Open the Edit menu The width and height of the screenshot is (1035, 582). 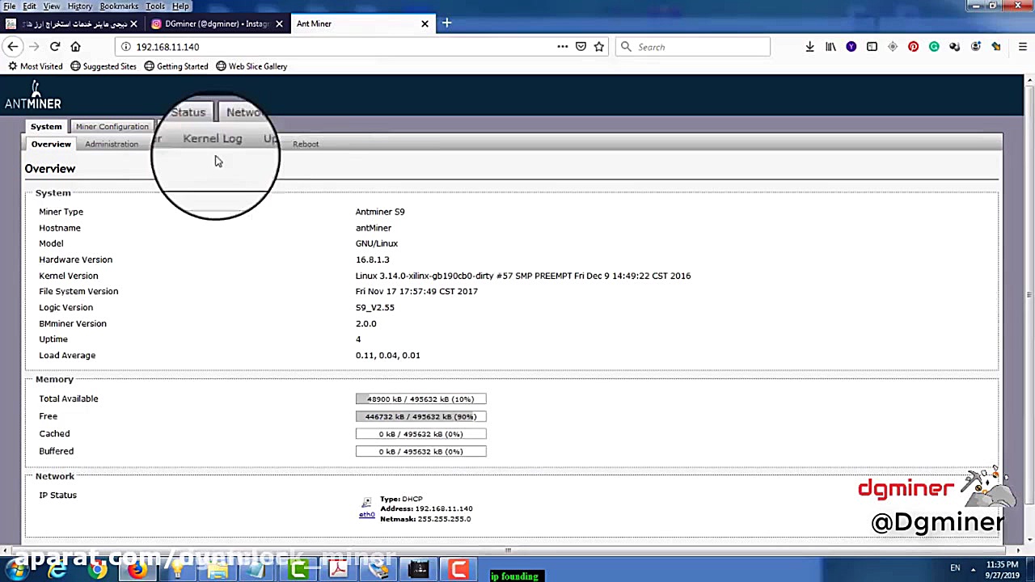(x=29, y=6)
